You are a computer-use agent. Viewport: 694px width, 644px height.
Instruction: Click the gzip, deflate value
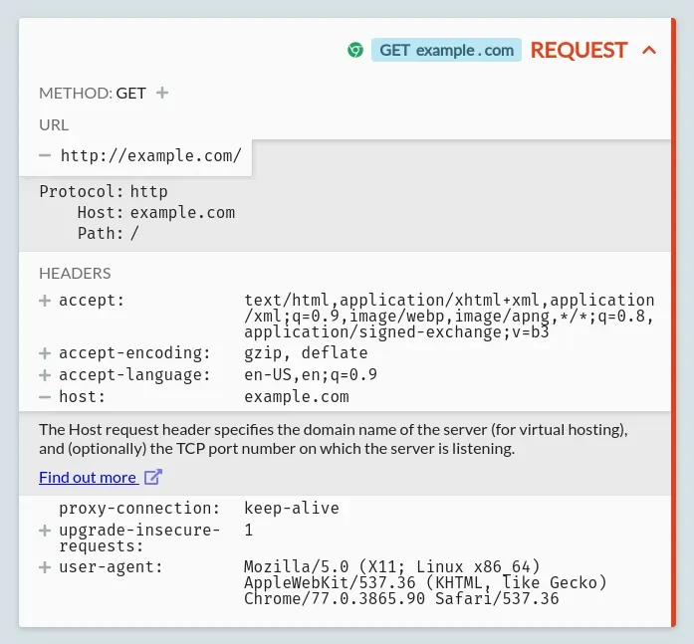coord(306,353)
